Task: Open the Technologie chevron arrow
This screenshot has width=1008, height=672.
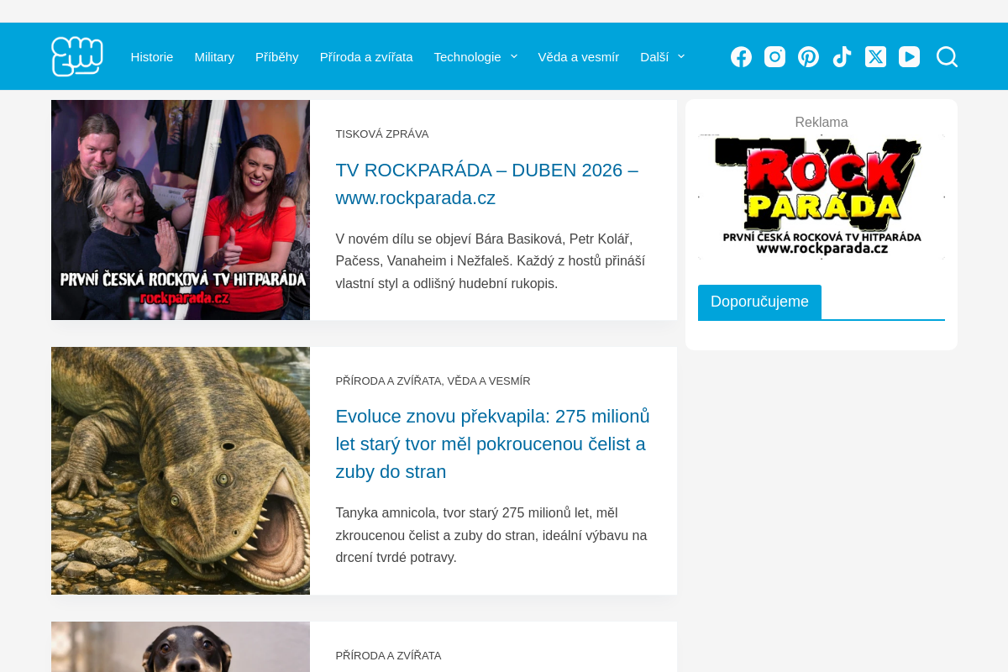Action: [513, 56]
